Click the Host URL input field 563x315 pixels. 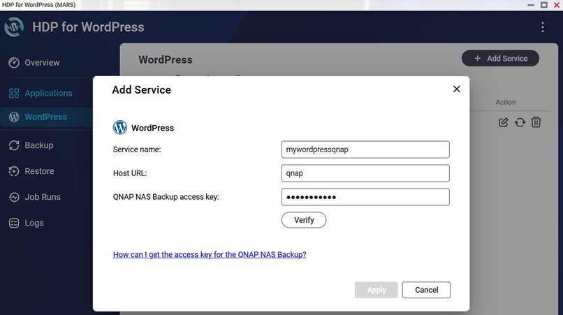(x=365, y=173)
